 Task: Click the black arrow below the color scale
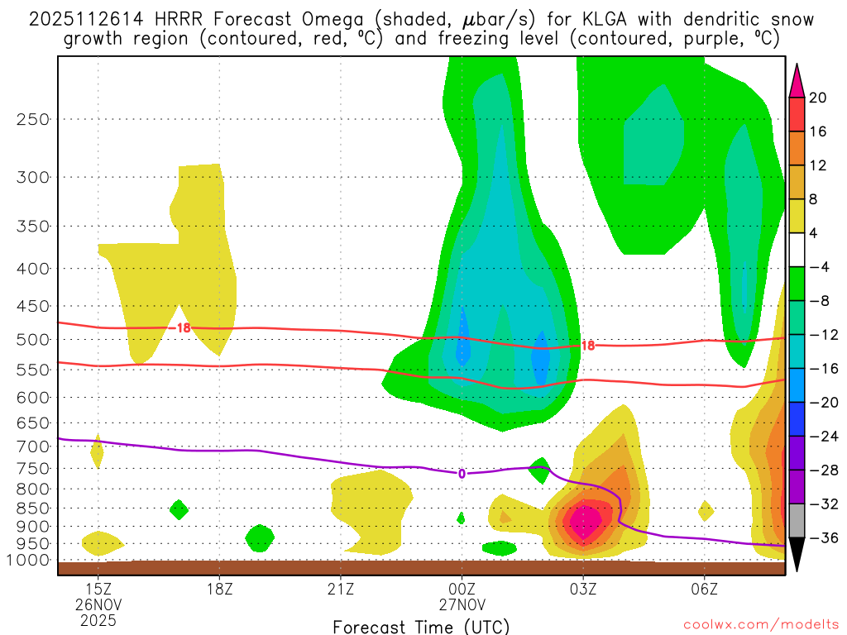coord(797,554)
